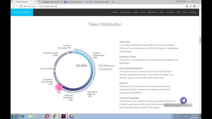Click the Product Development 55% label
This screenshot has height=119, width=212.
click(x=99, y=55)
